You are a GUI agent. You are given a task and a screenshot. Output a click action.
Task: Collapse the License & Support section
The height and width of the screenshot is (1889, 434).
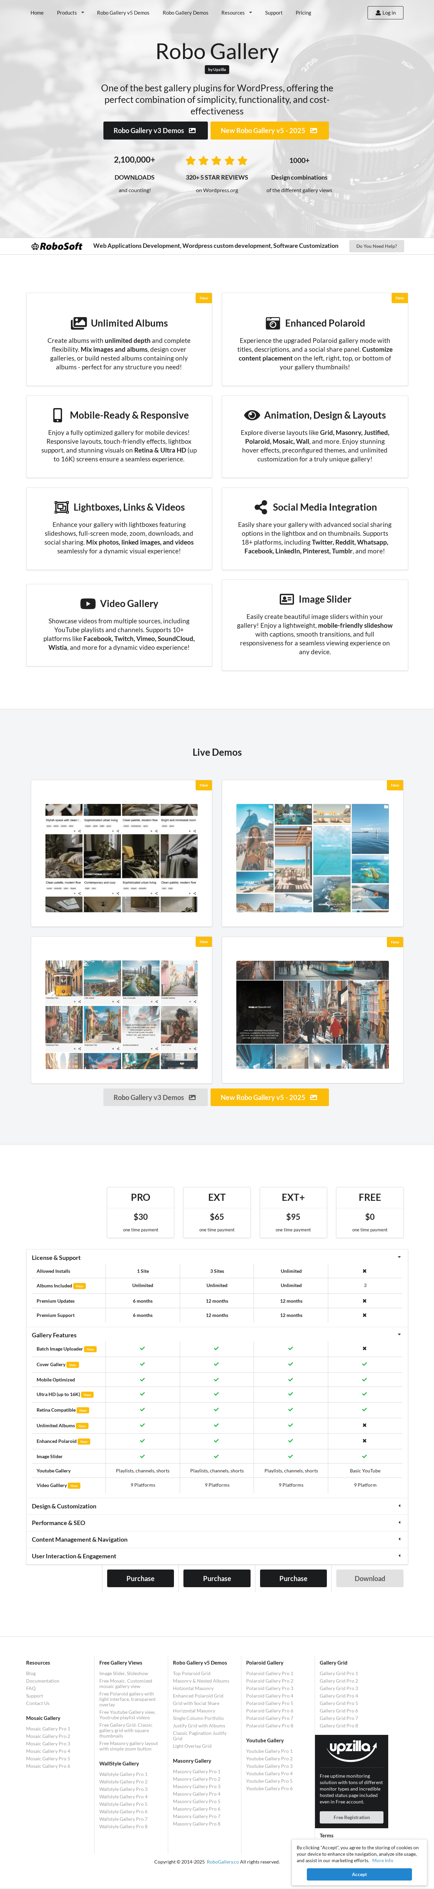(217, 1258)
